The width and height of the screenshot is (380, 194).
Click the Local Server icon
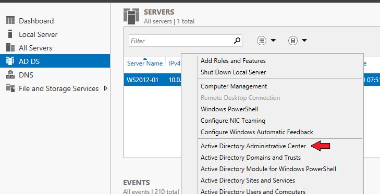coord(10,34)
